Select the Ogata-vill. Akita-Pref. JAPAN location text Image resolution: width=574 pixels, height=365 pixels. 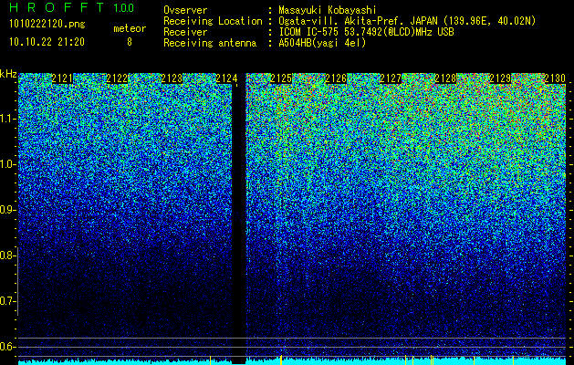pyautogui.click(x=407, y=21)
